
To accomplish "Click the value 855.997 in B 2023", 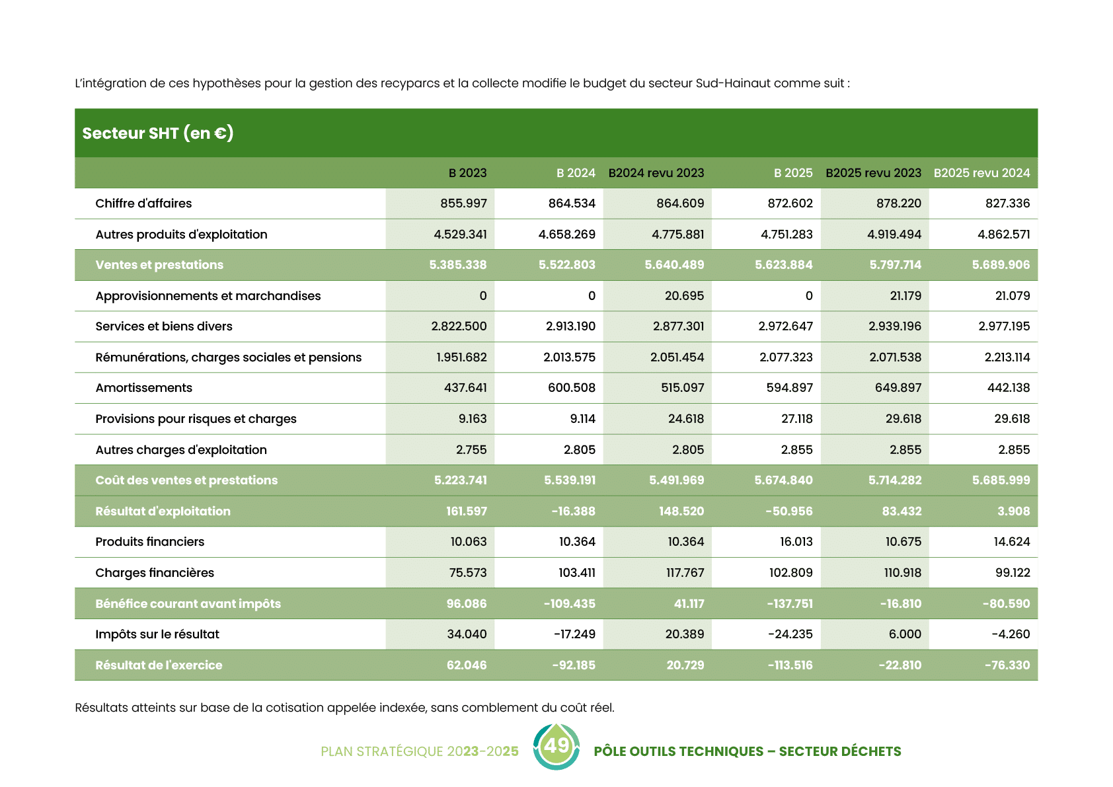I will coord(463,204).
